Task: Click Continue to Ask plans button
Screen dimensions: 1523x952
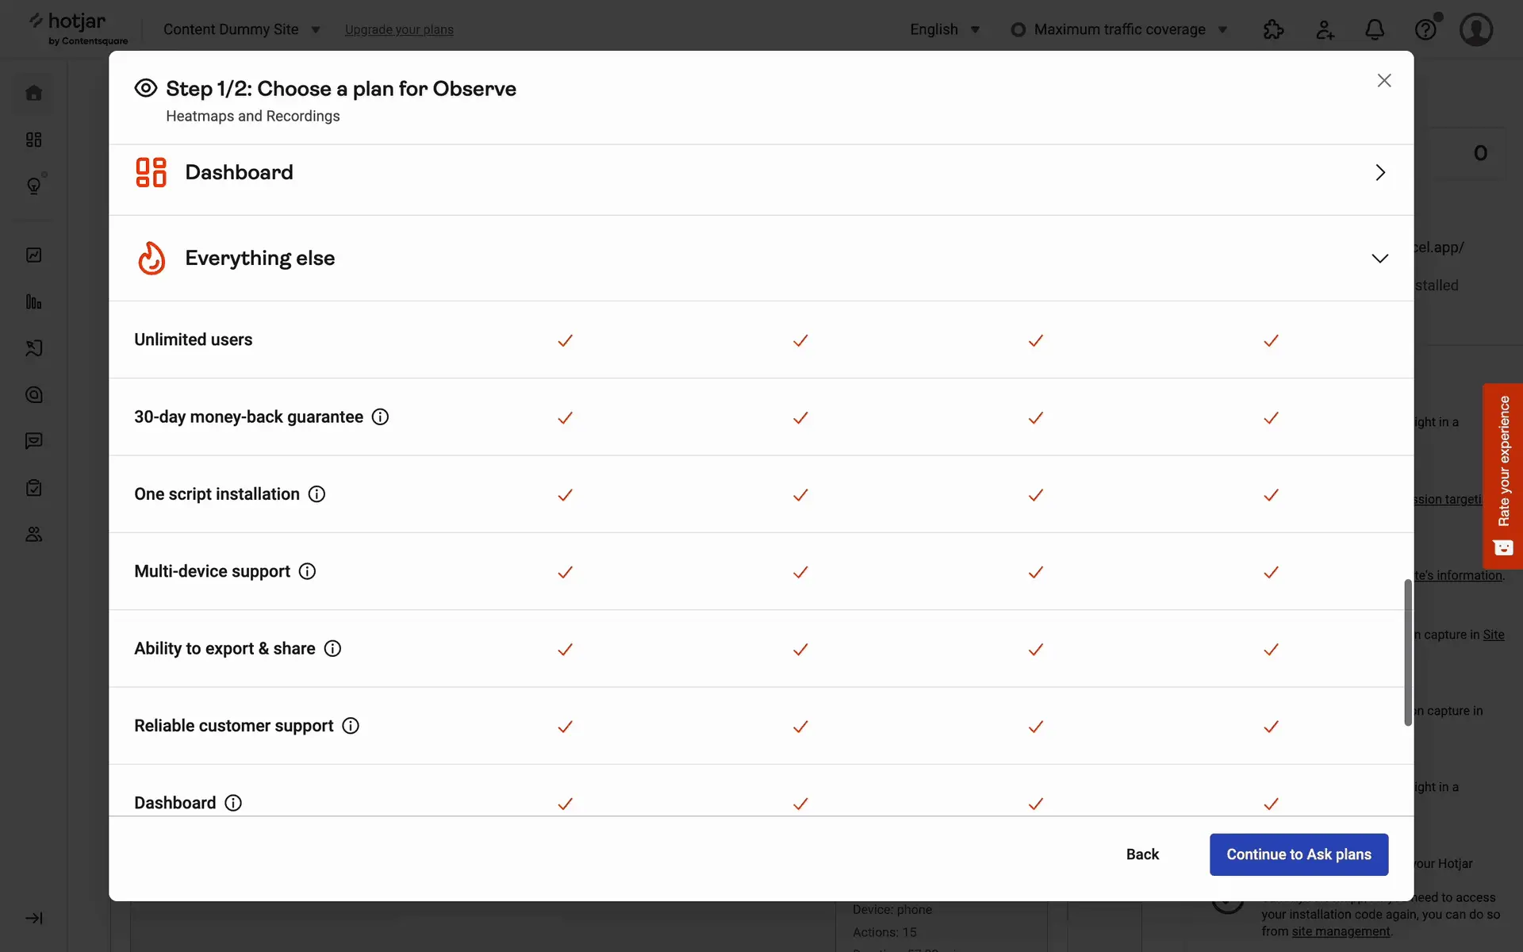Action: pyautogui.click(x=1299, y=854)
